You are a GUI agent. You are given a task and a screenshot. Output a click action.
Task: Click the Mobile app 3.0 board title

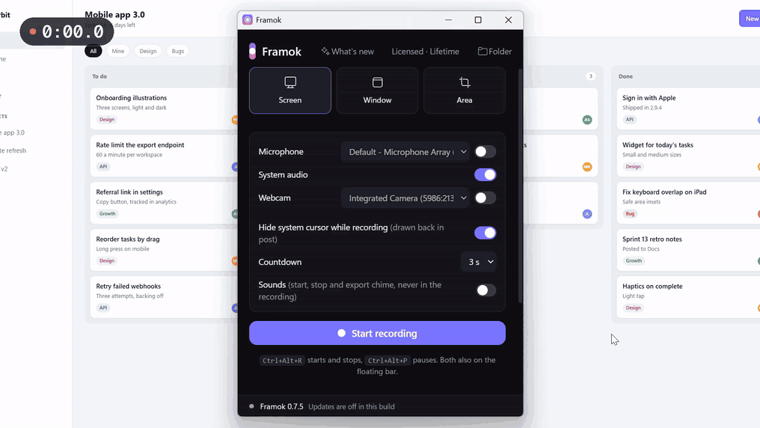(114, 14)
